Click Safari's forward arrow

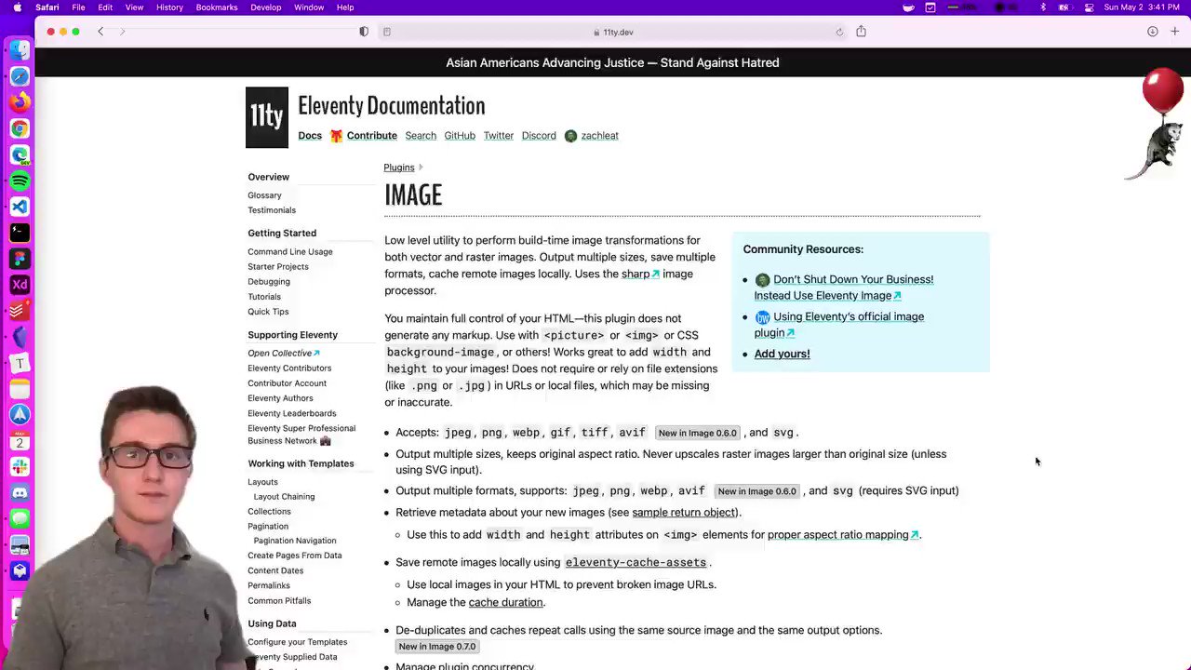click(x=122, y=32)
